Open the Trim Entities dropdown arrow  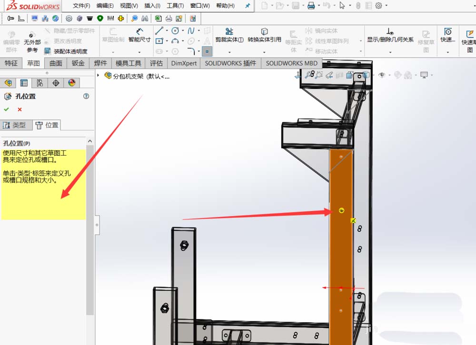click(x=229, y=52)
